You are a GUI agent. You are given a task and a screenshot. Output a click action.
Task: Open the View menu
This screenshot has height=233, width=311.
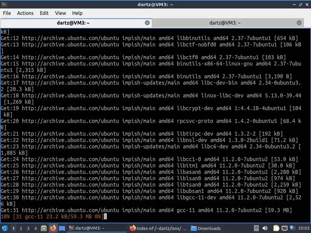(60, 13)
